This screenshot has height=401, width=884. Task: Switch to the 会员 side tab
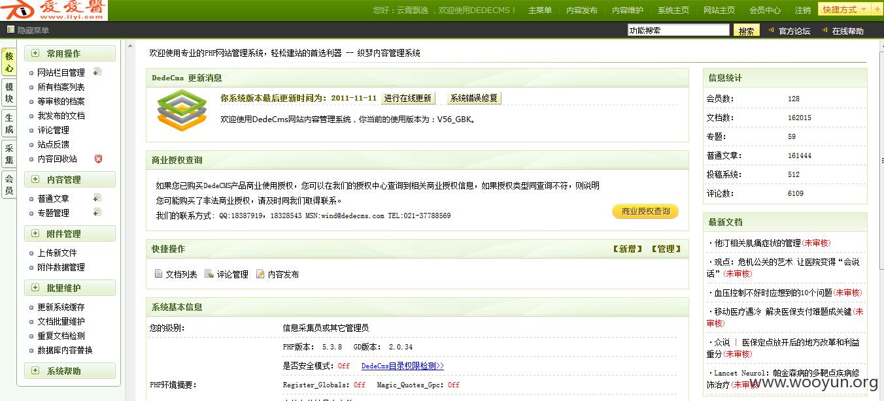pos(8,184)
